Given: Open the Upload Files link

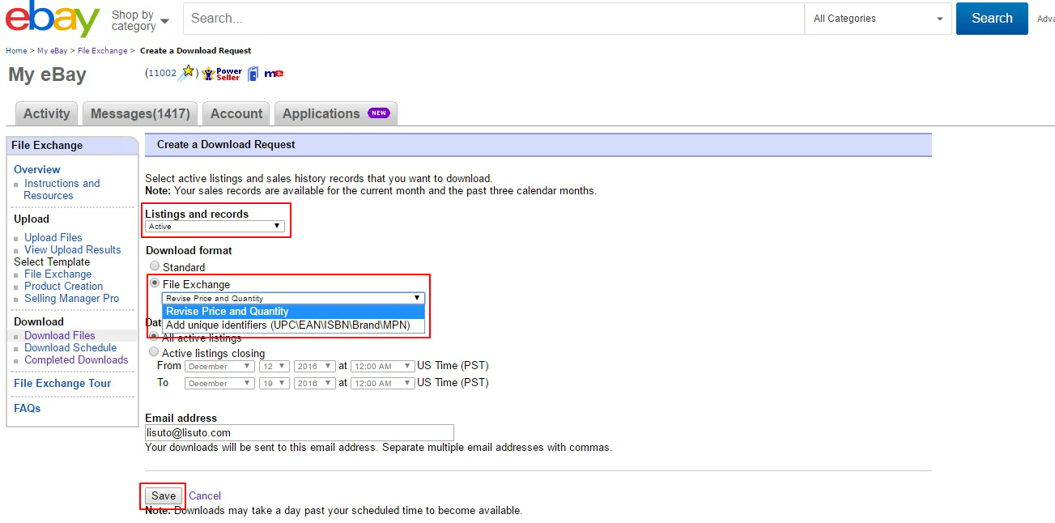Looking at the screenshot, I should 53,237.
